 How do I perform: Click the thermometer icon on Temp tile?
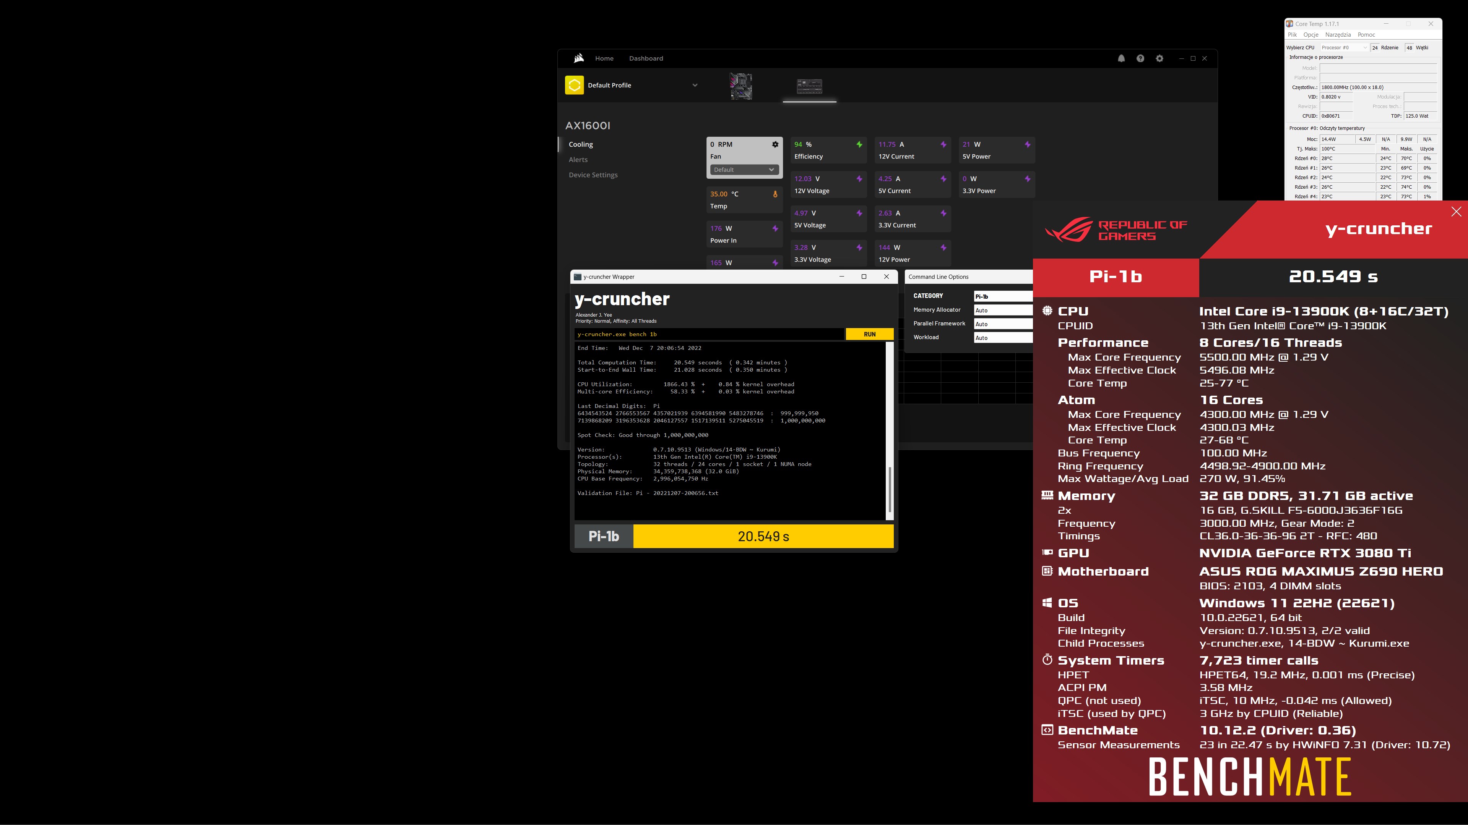coord(775,194)
